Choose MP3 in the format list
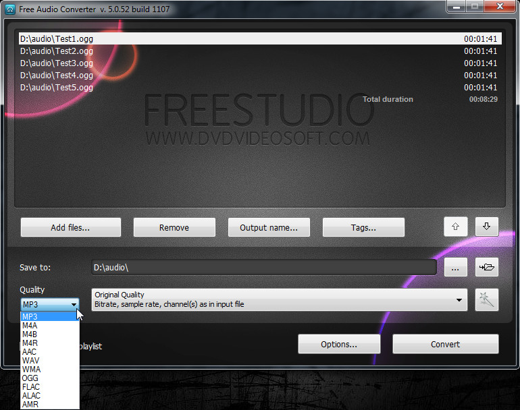The width and height of the screenshot is (520, 410). (50, 317)
